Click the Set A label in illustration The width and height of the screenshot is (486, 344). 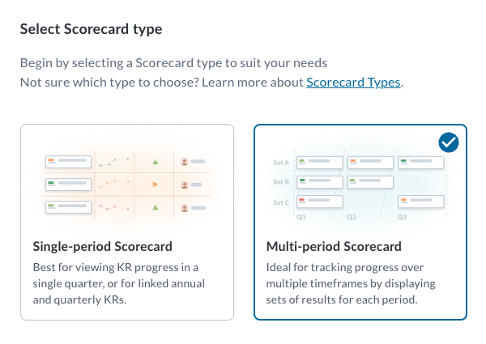pos(281,163)
